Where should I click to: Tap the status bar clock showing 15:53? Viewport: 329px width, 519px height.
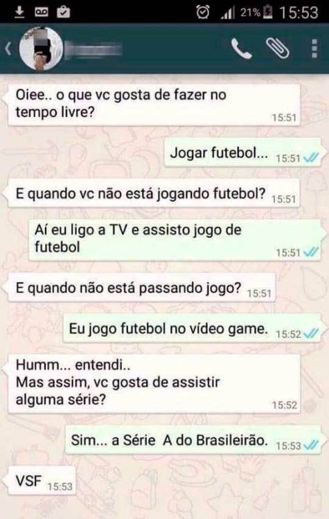click(x=299, y=12)
